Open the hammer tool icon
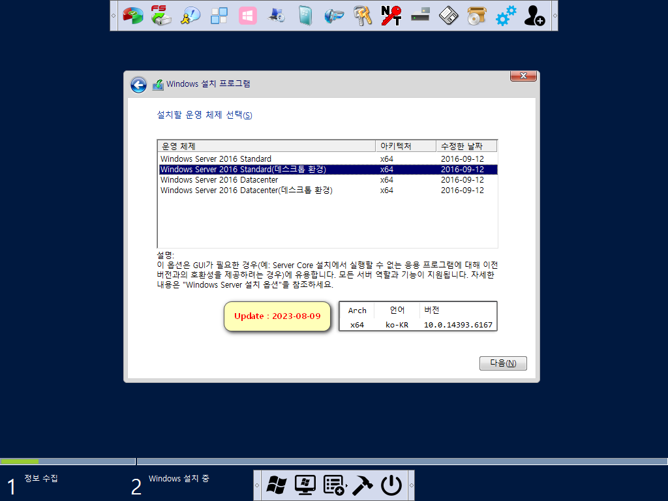This screenshot has width=668, height=501. (x=363, y=485)
